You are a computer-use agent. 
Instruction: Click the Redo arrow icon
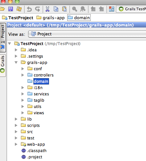click(37, 9)
